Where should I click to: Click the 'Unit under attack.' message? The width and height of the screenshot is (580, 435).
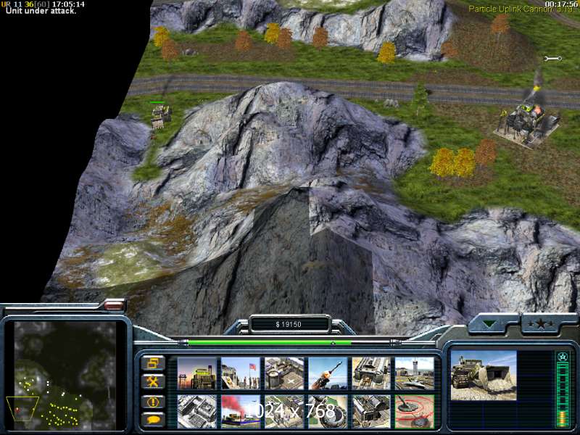coord(41,11)
